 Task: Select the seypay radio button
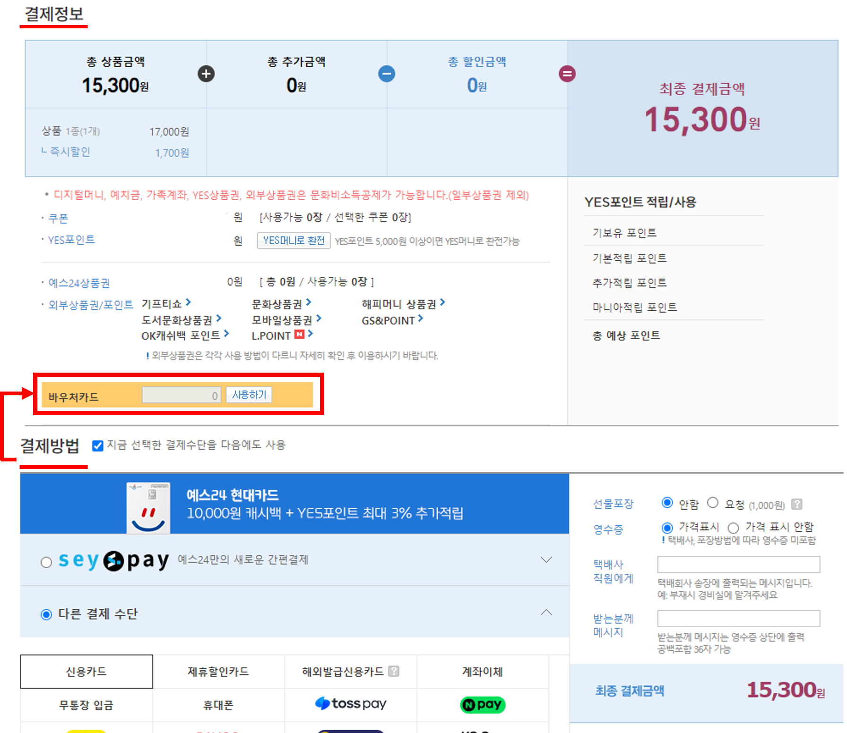(46, 562)
